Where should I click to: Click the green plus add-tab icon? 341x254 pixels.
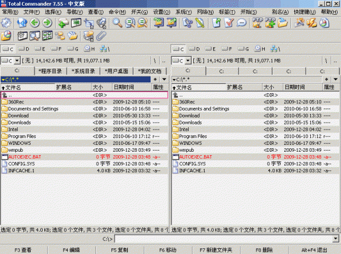click(x=63, y=23)
